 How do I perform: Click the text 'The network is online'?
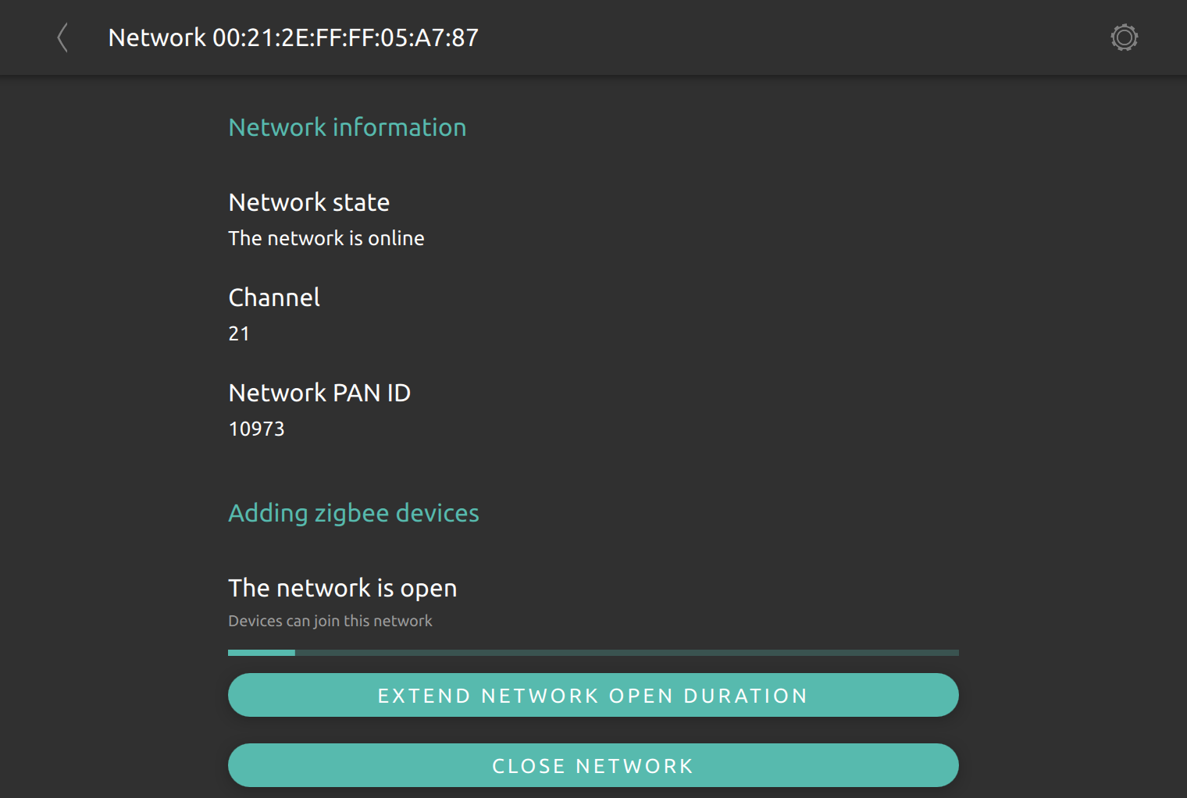326,238
